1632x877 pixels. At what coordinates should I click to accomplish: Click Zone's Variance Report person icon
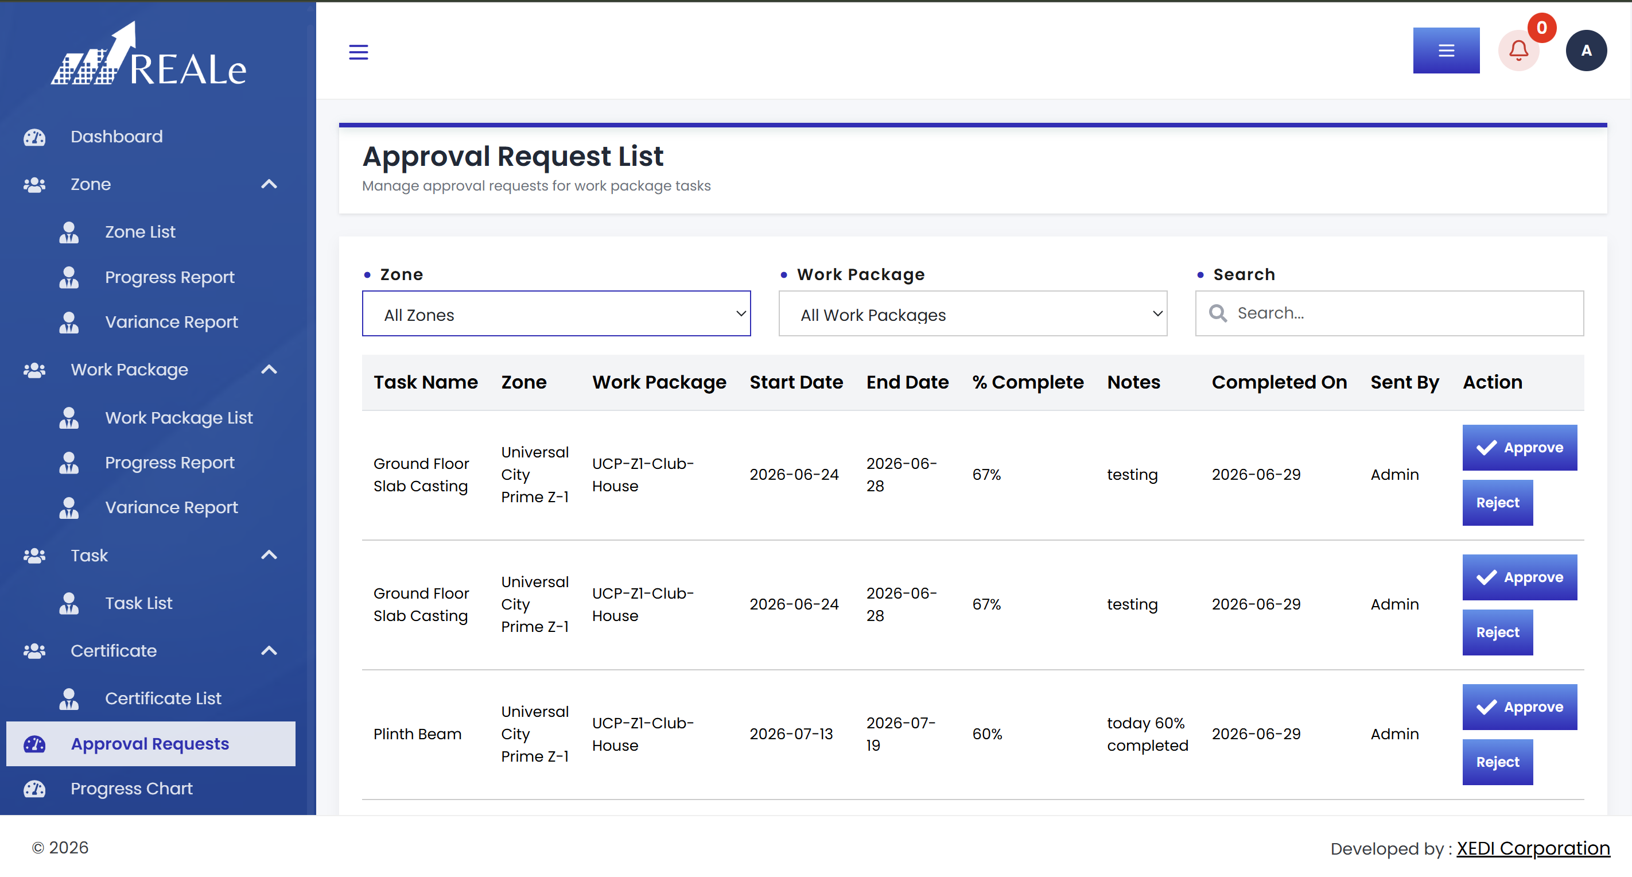click(69, 322)
